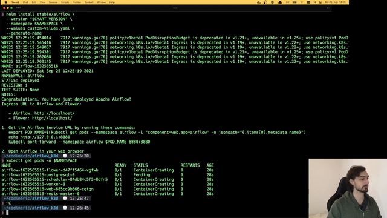Click the 'export POD_NAME=$(kubectl get pods' line
387x218 pixels.
157,132
